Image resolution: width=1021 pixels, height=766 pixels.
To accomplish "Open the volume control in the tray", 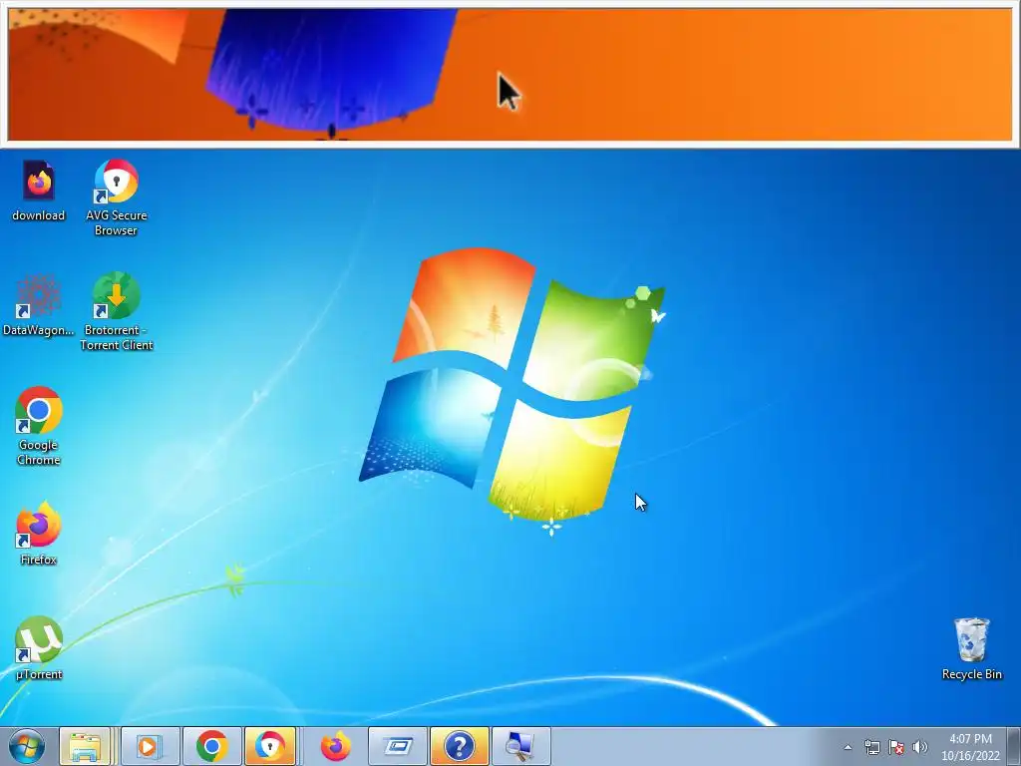I will pyautogui.click(x=920, y=747).
